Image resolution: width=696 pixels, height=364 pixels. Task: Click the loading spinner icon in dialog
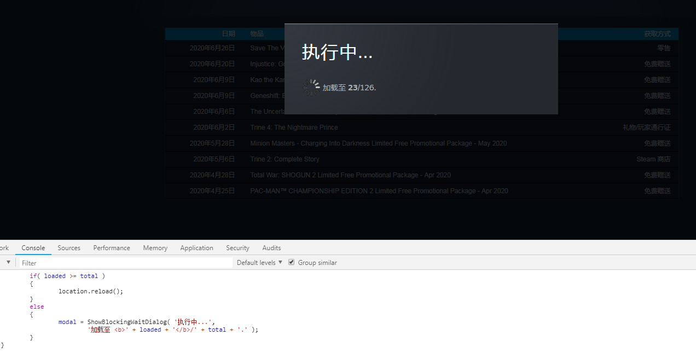[x=311, y=88]
